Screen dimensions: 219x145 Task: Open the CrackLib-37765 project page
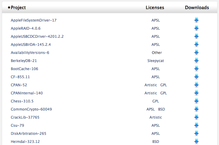pyautogui.click(x=25, y=117)
